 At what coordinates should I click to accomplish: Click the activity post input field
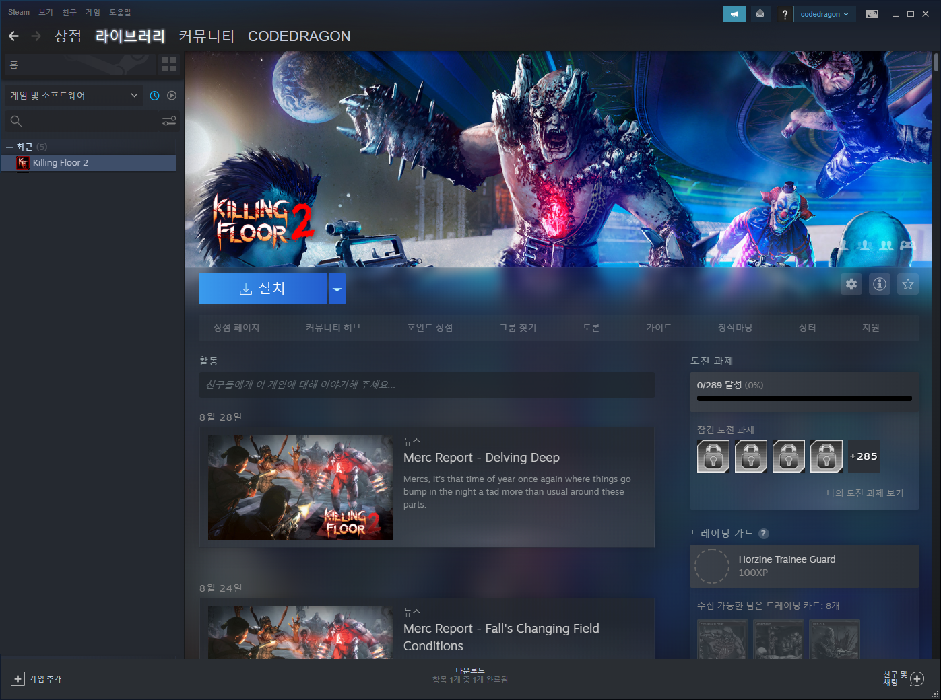point(427,385)
